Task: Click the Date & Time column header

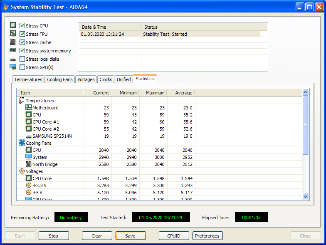Action: point(110,27)
